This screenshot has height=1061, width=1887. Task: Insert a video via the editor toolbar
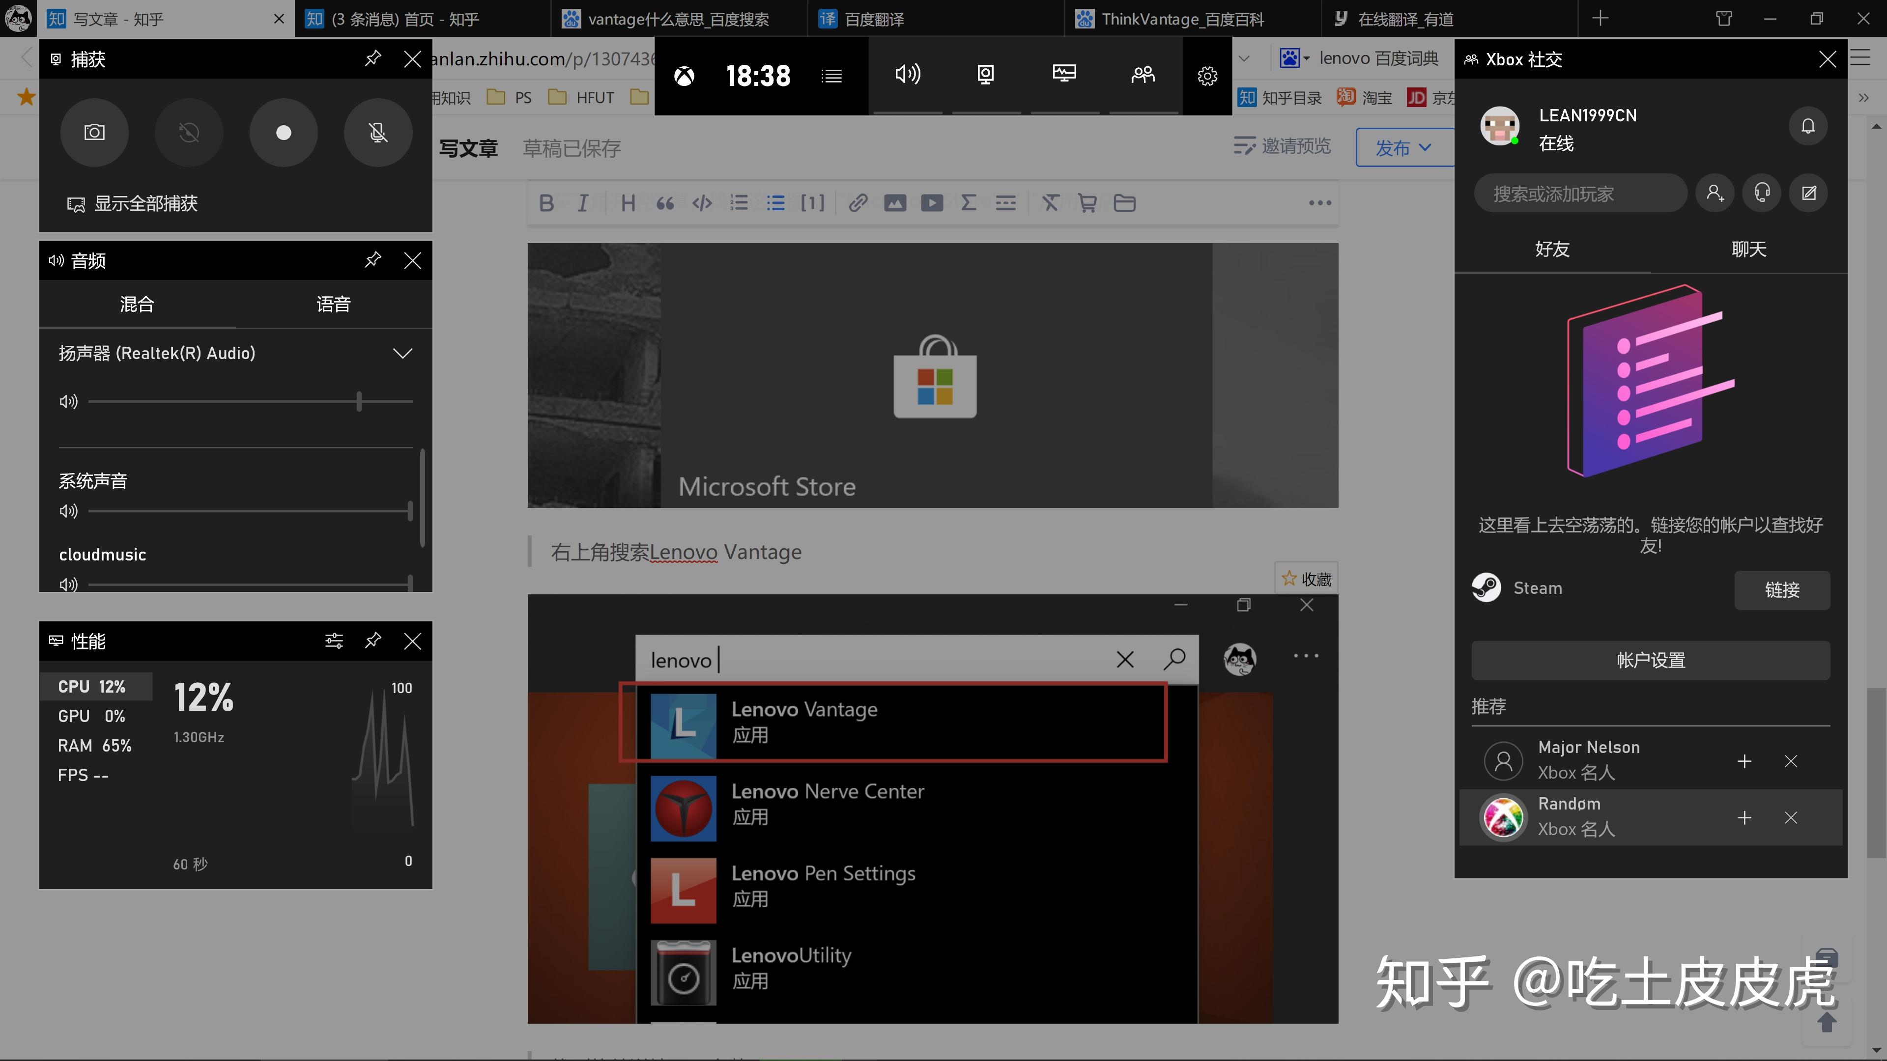pyautogui.click(x=932, y=203)
